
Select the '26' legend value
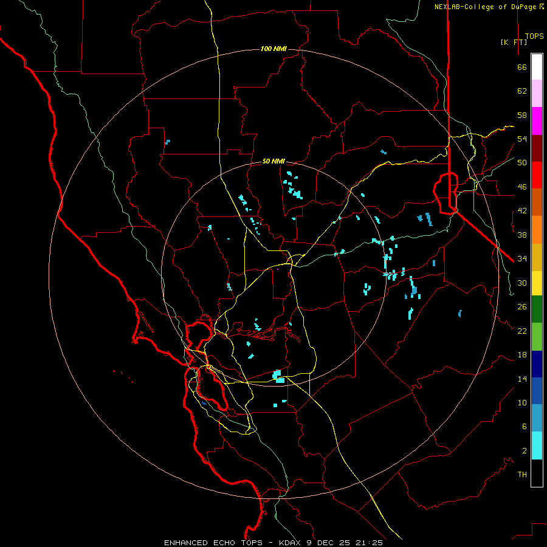click(522, 307)
